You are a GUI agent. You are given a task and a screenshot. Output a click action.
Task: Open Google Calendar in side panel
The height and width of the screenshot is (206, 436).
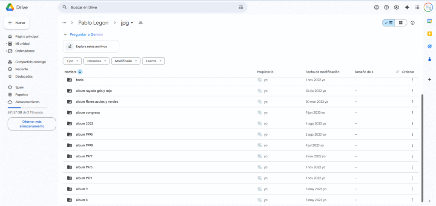coord(430,21)
